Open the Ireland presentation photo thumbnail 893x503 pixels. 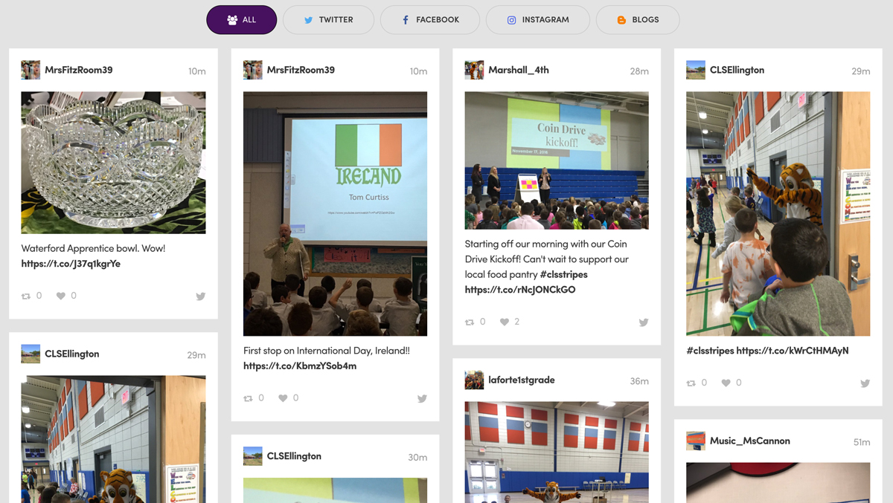(x=335, y=213)
